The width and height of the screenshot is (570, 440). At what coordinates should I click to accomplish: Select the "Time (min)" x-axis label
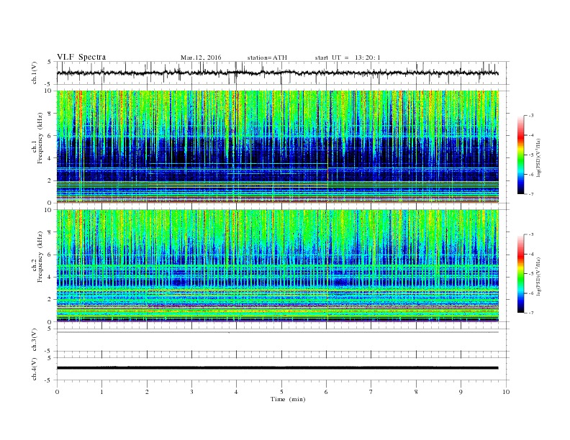(x=288, y=399)
